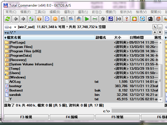The height and width of the screenshot is (125, 167).
Task: Go forward with the right arrow toolbar button
Action: click(24, 19)
